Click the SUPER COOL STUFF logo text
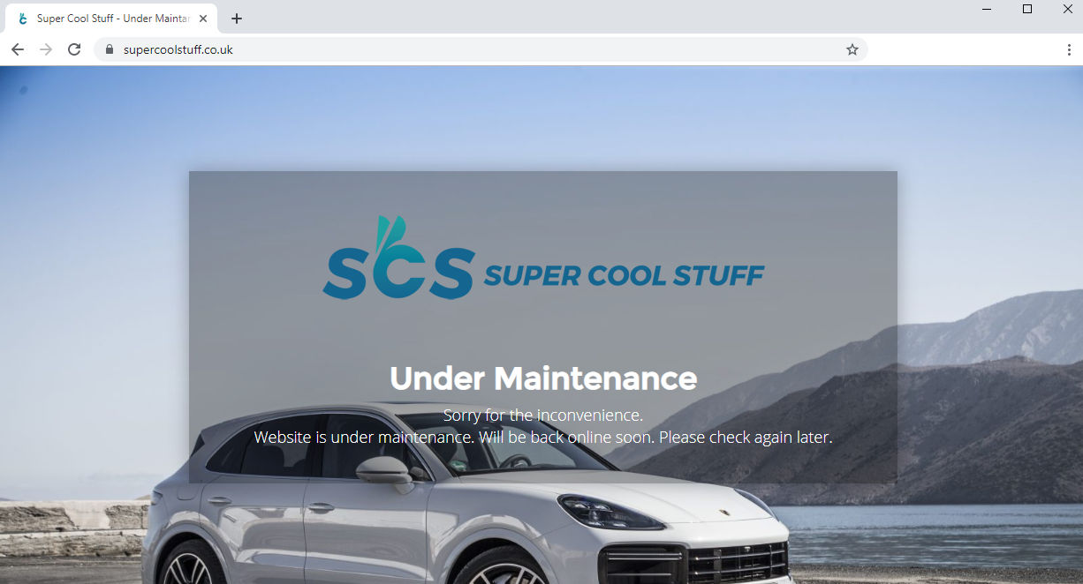Screen dimensions: 1083x584 624,275
